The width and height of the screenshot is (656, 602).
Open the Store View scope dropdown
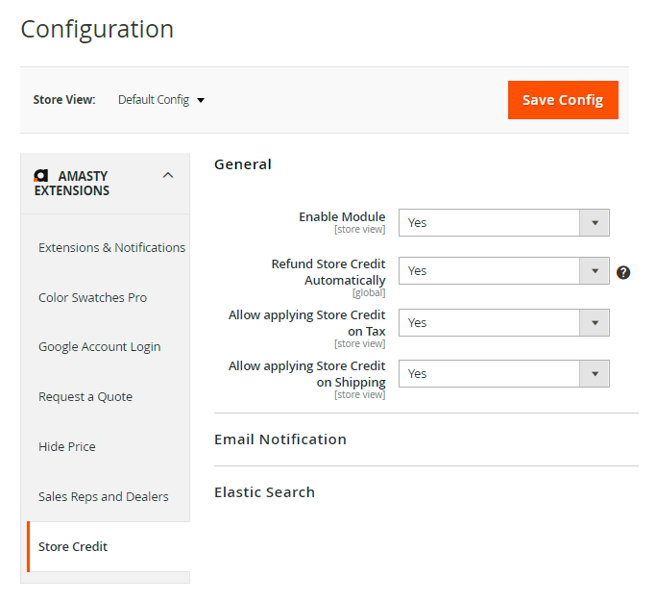[x=161, y=100]
